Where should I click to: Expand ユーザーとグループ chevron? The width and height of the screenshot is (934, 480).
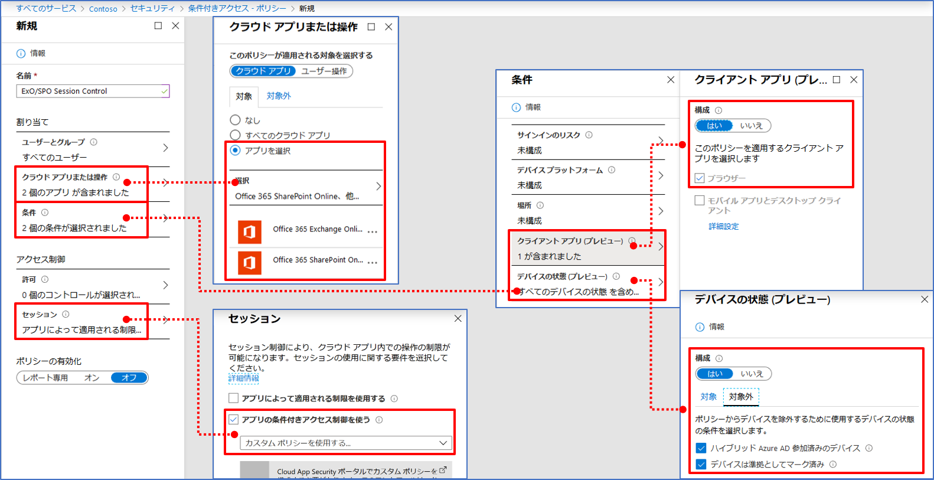click(x=165, y=148)
